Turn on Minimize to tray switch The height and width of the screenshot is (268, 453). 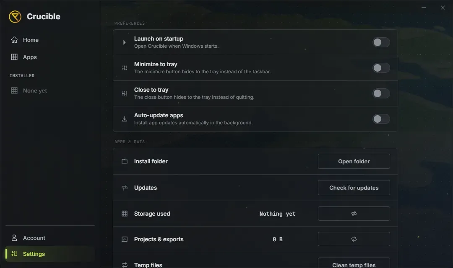[x=381, y=68]
